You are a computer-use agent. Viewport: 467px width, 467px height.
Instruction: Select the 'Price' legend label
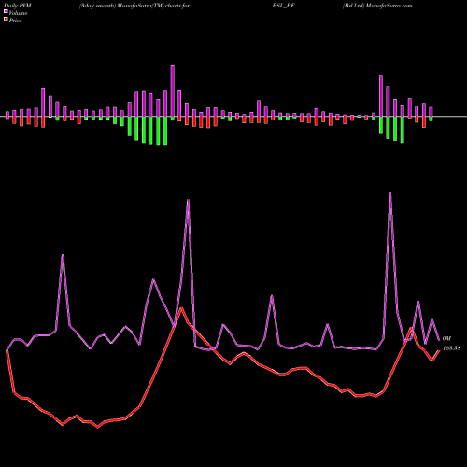point(15,21)
